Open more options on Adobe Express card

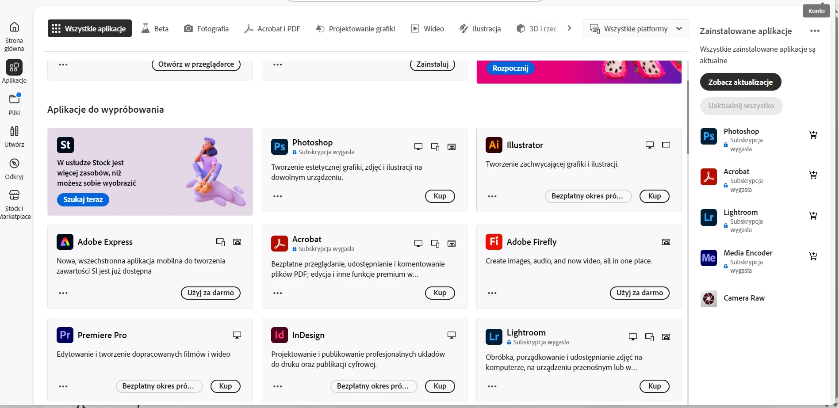click(63, 293)
